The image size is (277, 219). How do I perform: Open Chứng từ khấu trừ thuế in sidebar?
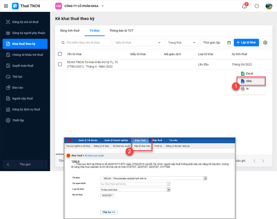coord(25,55)
